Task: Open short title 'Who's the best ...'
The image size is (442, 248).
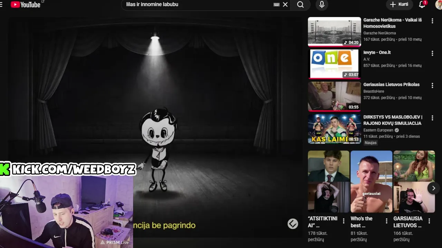Action: [x=362, y=222]
